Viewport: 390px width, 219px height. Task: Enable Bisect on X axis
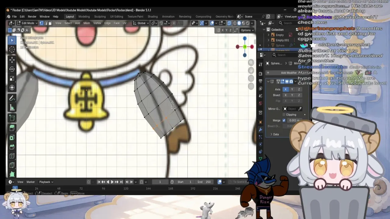285,95
